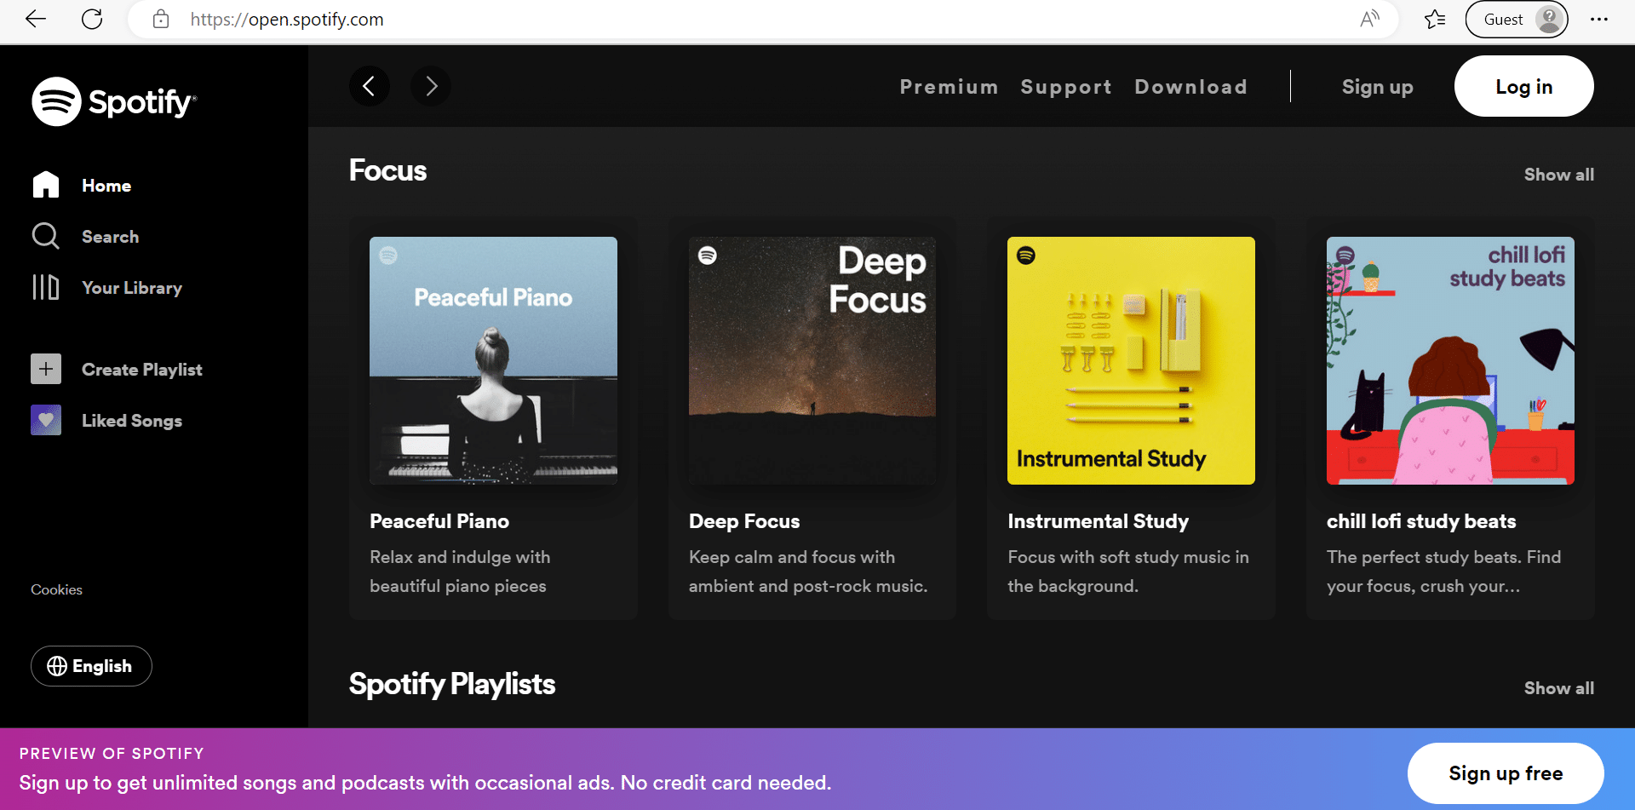
Task: Open the Deep Focus cover thumbnail
Action: [x=812, y=360]
